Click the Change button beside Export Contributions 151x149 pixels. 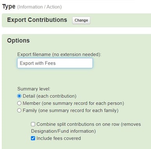(81, 20)
